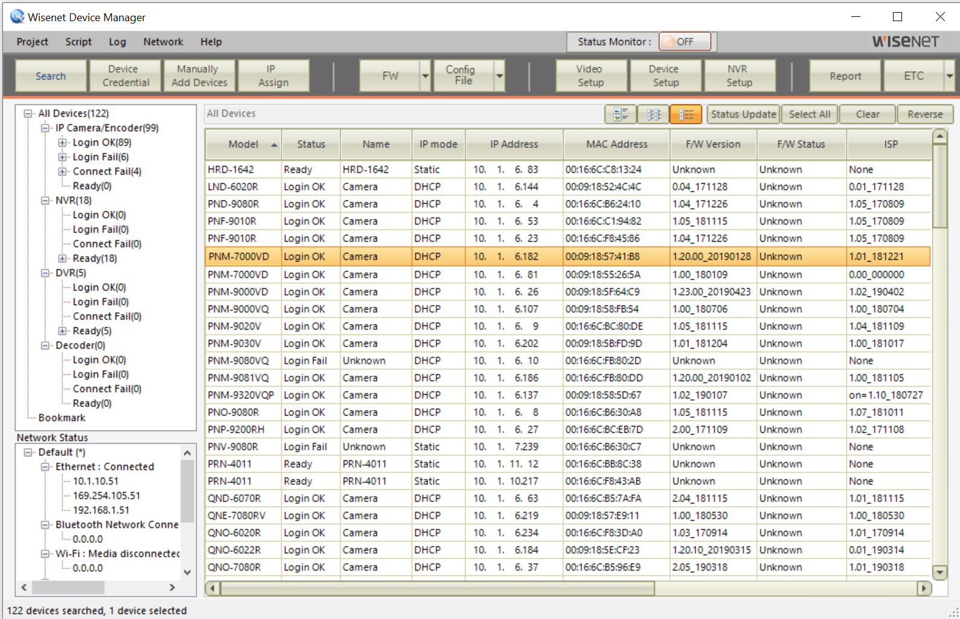Select the QNO-7080R device row

pyautogui.click(x=568, y=567)
